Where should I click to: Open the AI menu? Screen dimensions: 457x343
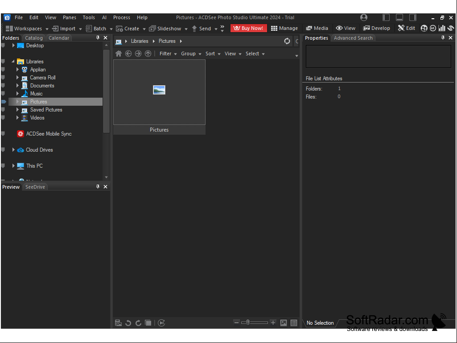tap(104, 17)
